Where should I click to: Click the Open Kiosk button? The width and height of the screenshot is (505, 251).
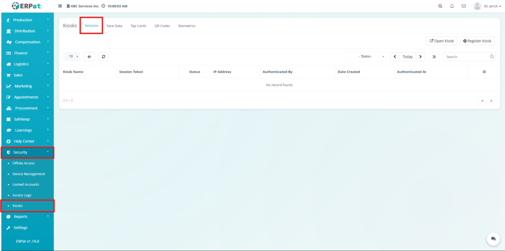coord(441,41)
